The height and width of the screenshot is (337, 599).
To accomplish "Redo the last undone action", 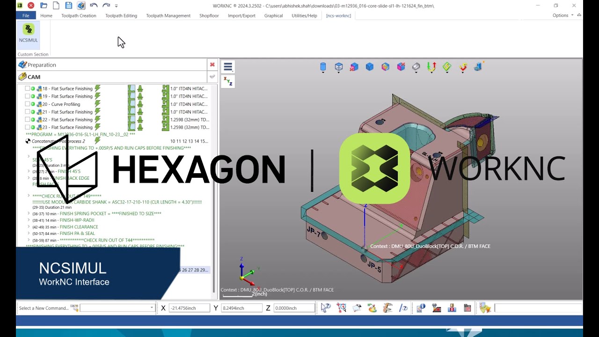I will (106, 6).
